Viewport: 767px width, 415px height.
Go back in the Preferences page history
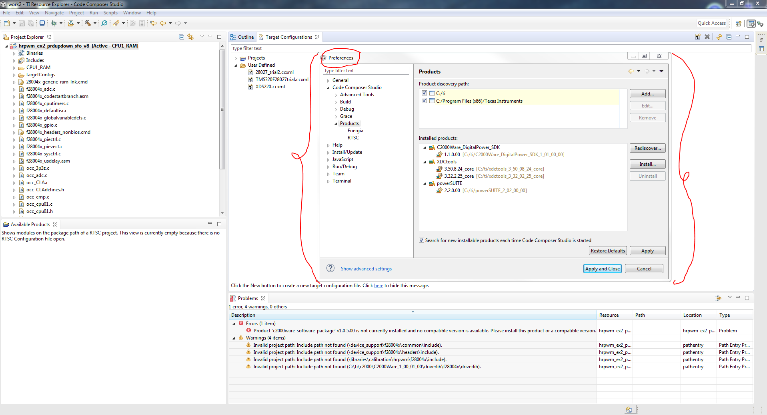point(631,71)
